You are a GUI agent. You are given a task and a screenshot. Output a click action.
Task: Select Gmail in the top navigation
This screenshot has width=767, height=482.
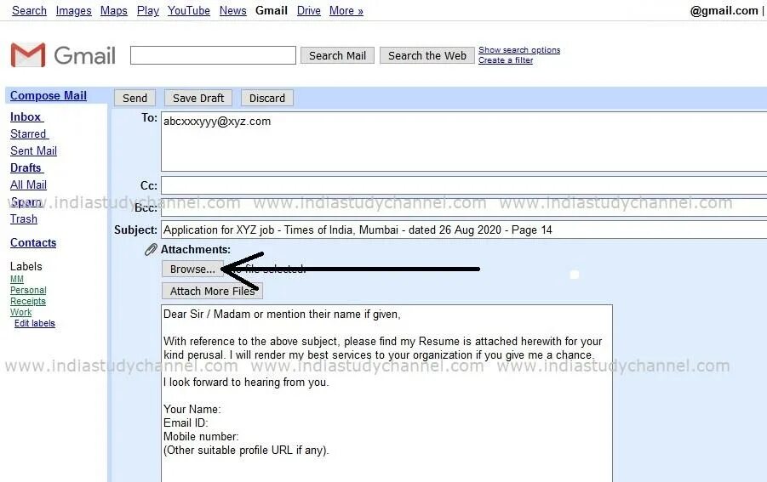point(272,10)
